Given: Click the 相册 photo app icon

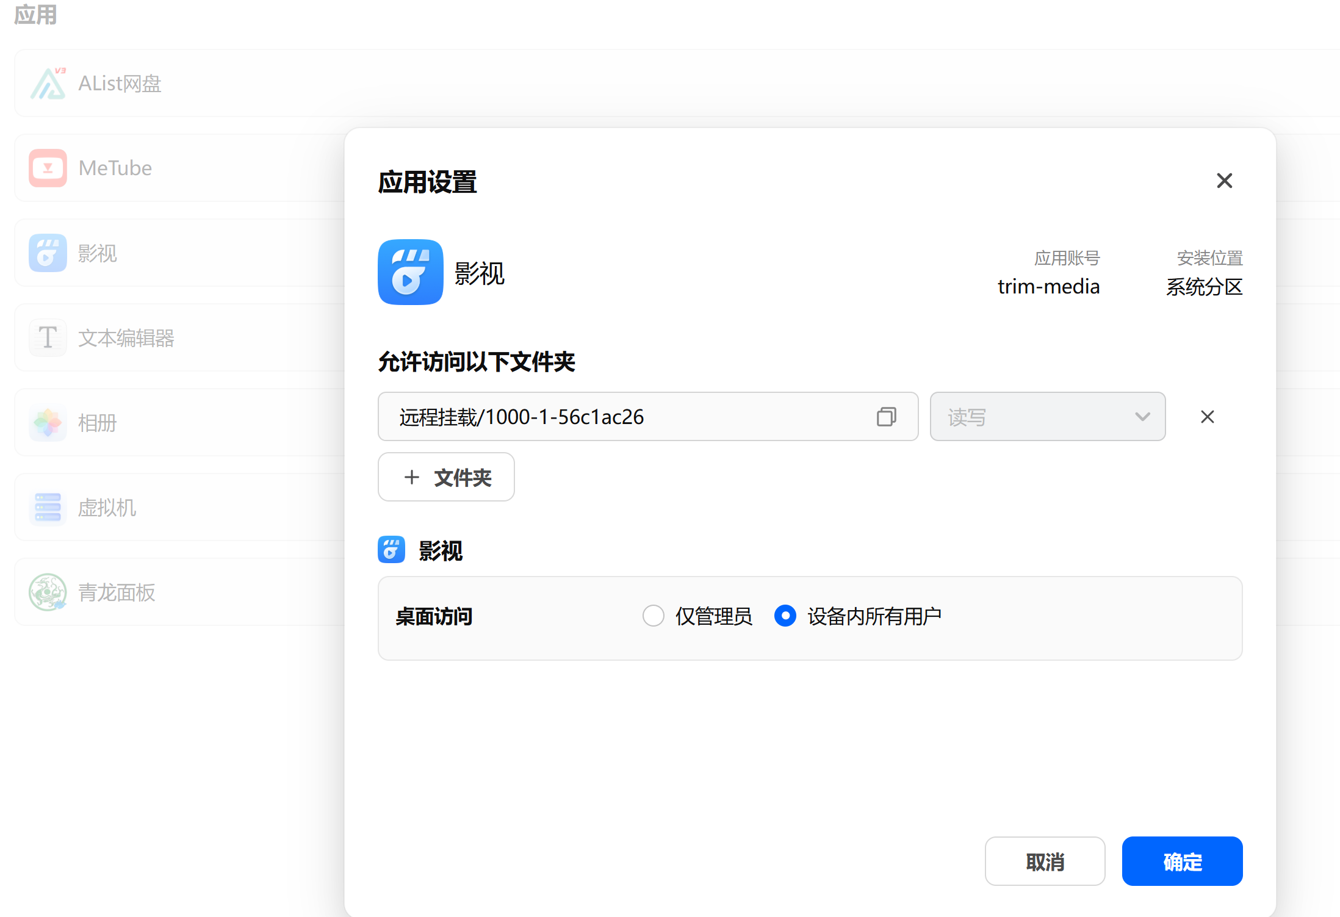Looking at the screenshot, I should tap(48, 422).
